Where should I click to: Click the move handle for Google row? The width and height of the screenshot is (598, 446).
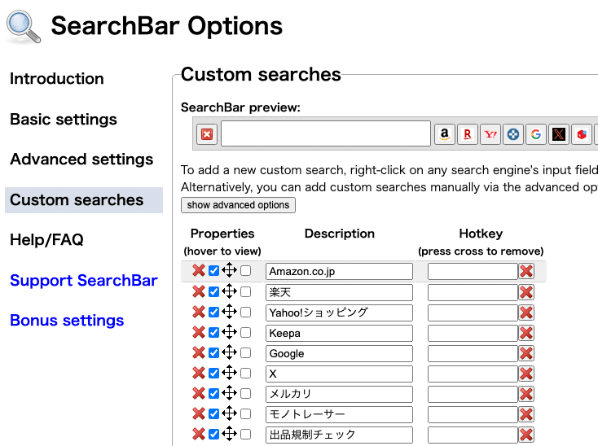pos(229,352)
